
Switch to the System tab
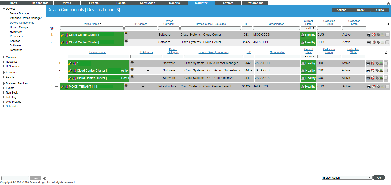point(228,3)
